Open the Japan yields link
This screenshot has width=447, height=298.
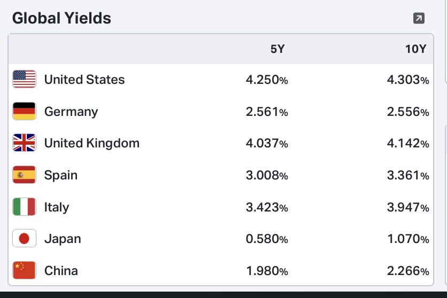[x=63, y=239]
